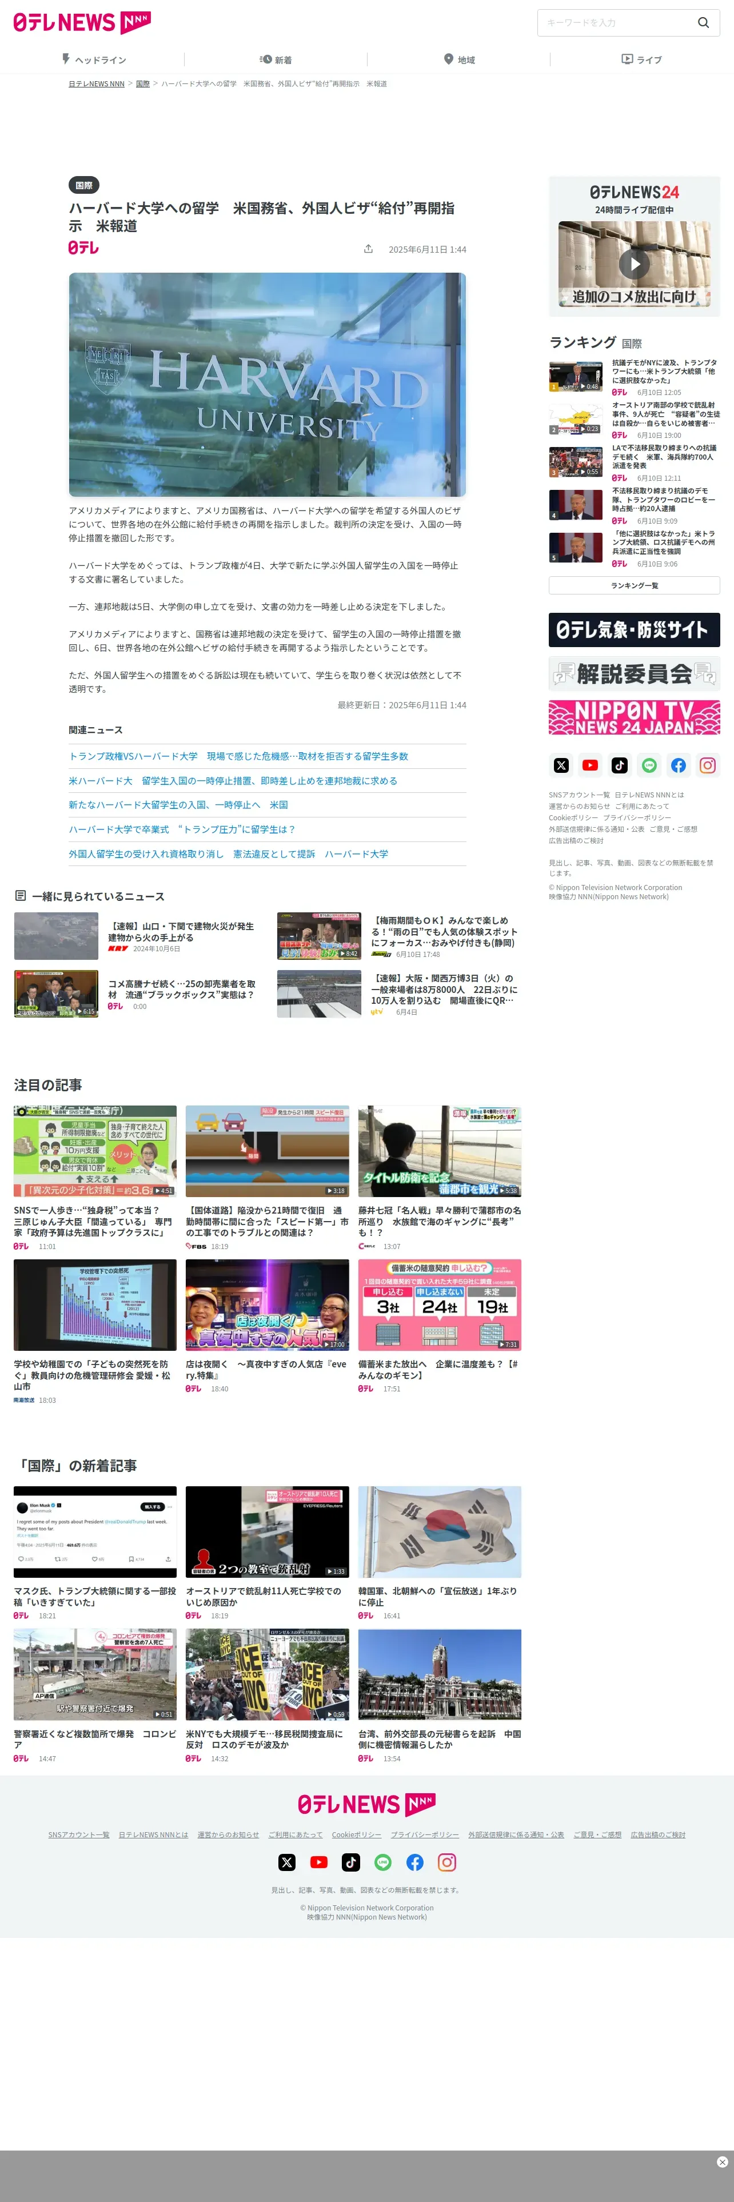Viewport: 734px width, 2202px height.
Task: Click sidebar ご意見・ご感想 link
Action: [x=673, y=829]
